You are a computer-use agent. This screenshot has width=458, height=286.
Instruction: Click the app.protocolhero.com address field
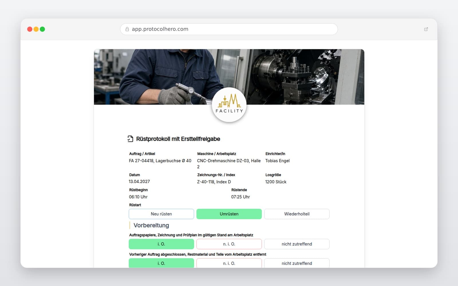tap(229, 29)
